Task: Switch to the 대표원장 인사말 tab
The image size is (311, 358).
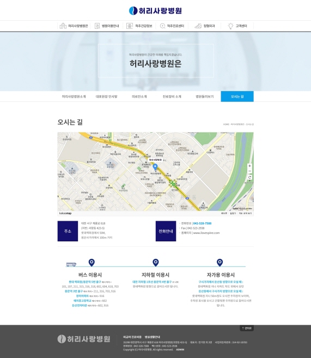Action: tap(107, 96)
